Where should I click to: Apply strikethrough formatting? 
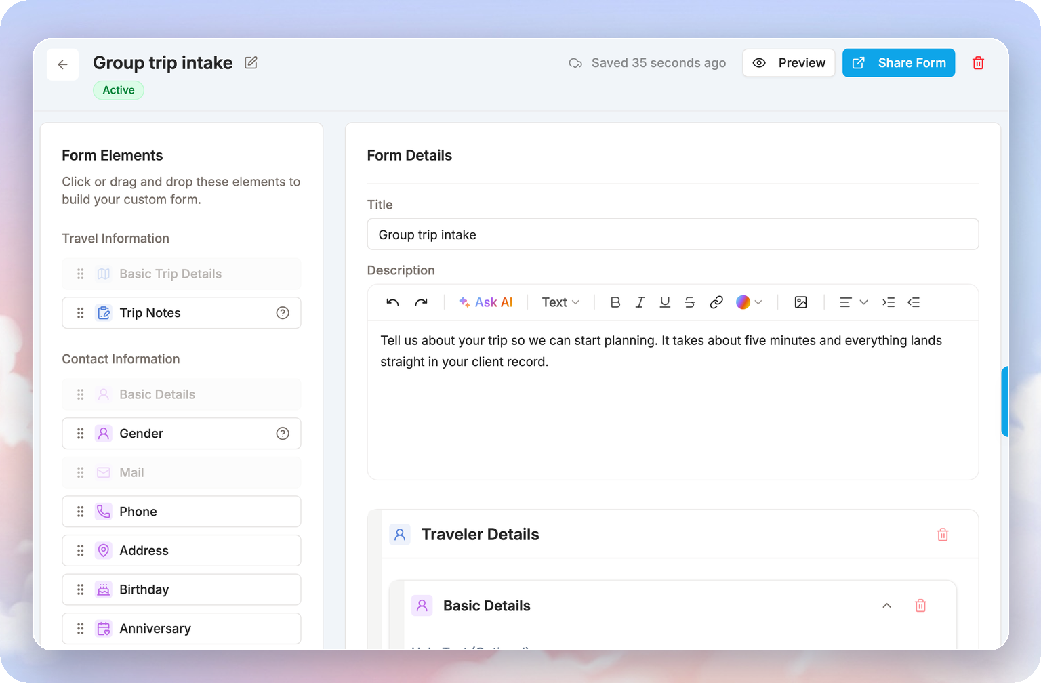tap(690, 302)
